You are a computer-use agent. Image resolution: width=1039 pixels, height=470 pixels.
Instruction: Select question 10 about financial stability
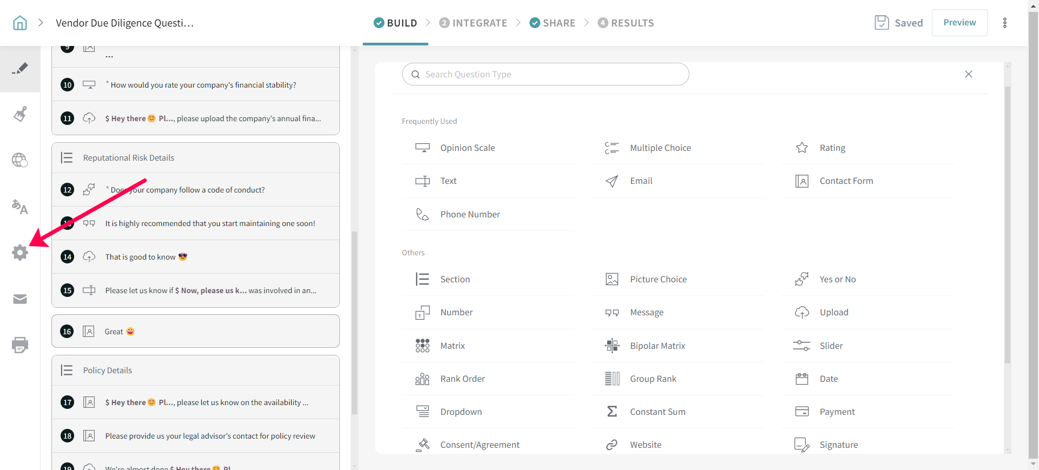tap(203, 85)
